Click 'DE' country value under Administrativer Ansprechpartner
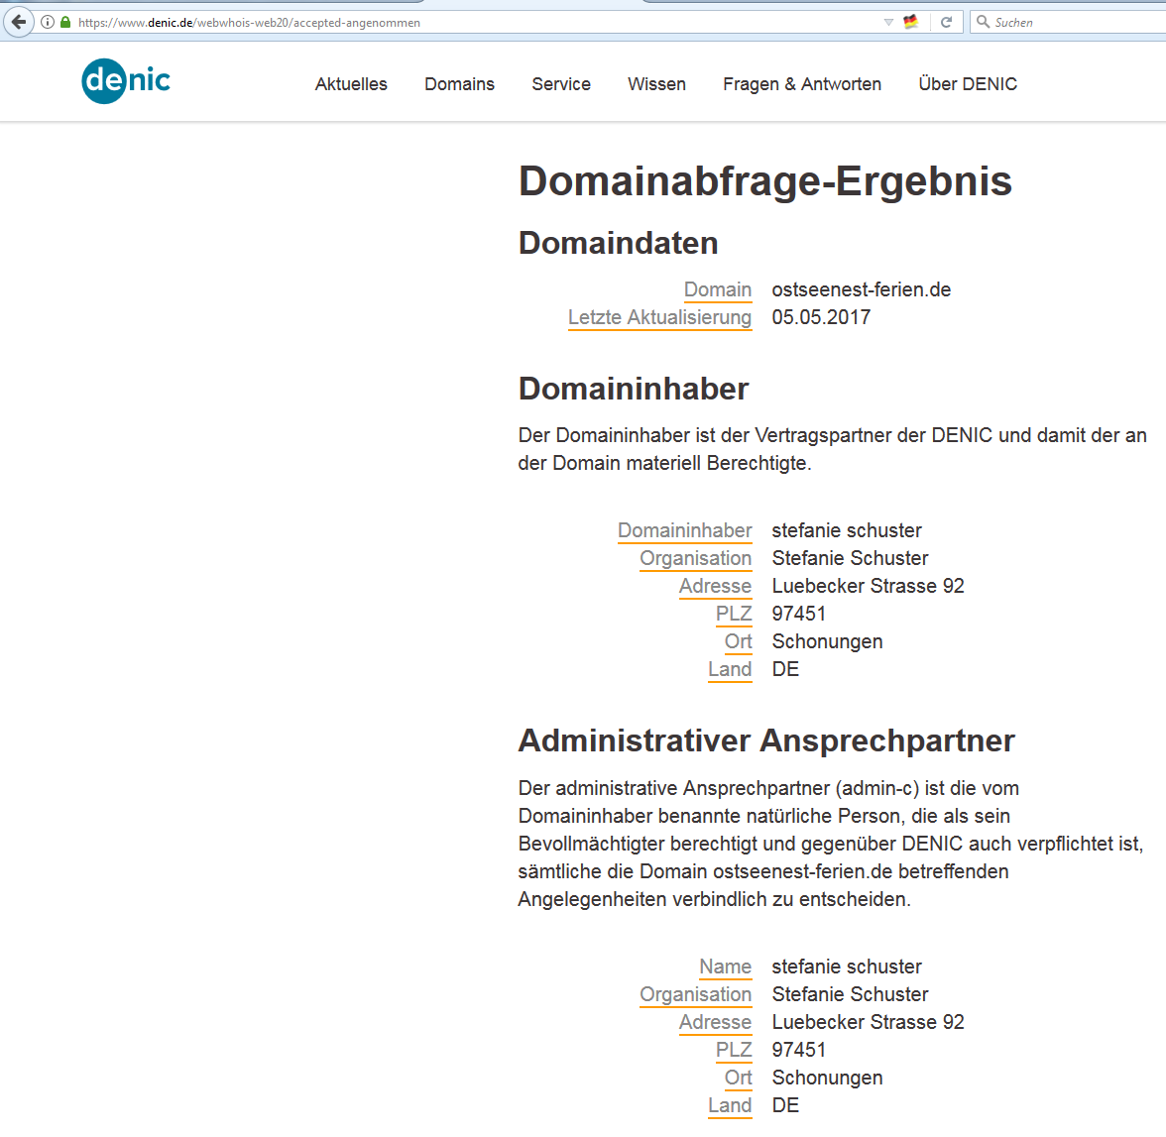 [x=785, y=1105]
